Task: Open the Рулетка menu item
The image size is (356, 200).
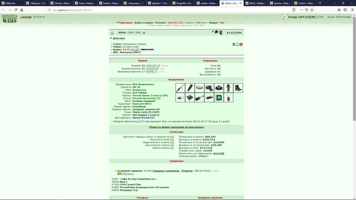Action: click(x=160, y=23)
